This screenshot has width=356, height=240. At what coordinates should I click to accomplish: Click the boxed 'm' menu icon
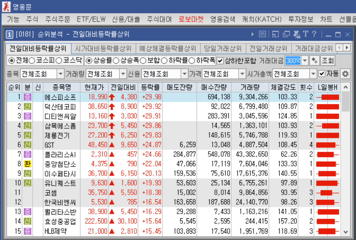262,34
